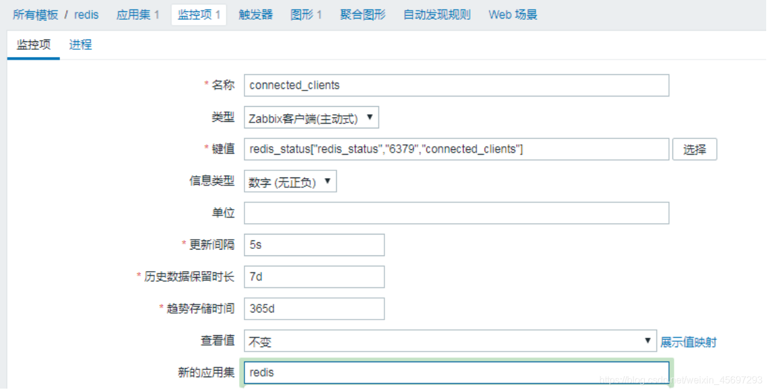Click the 新的应用集 field containing redis
Image resolution: width=768 pixels, height=391 pixels.
[456, 372]
